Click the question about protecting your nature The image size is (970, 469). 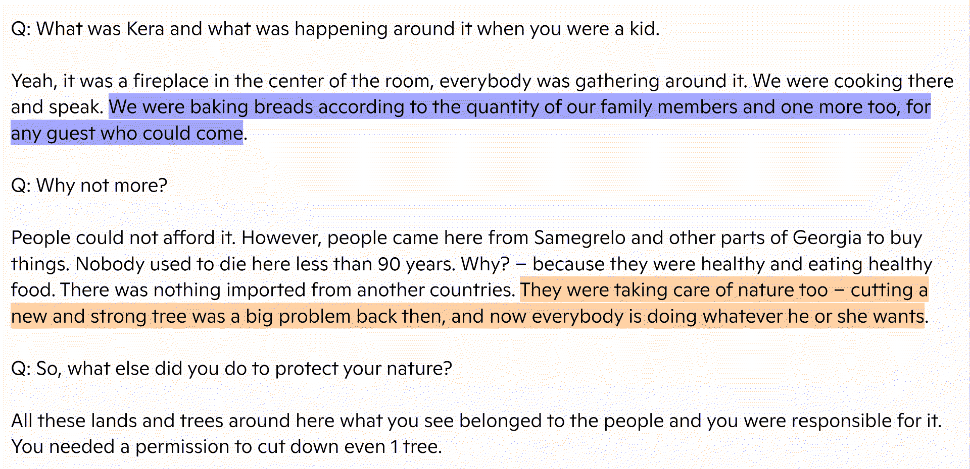[x=231, y=369]
